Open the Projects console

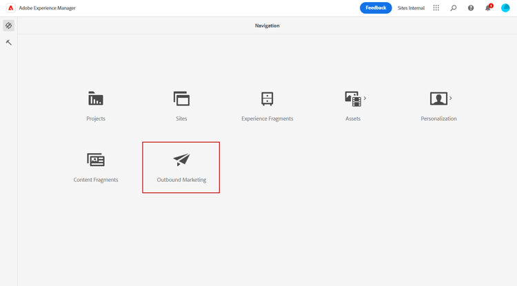pos(96,99)
